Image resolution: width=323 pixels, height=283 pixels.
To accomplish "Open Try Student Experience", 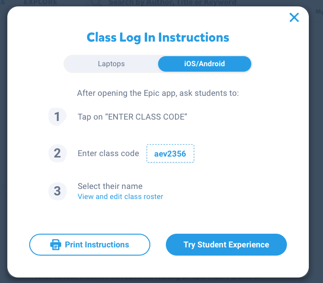I will (226, 245).
